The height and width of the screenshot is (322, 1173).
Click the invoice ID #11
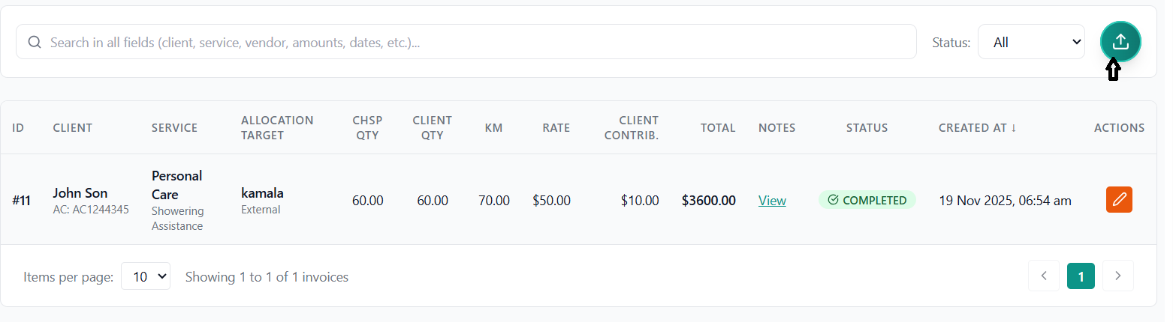coord(21,201)
